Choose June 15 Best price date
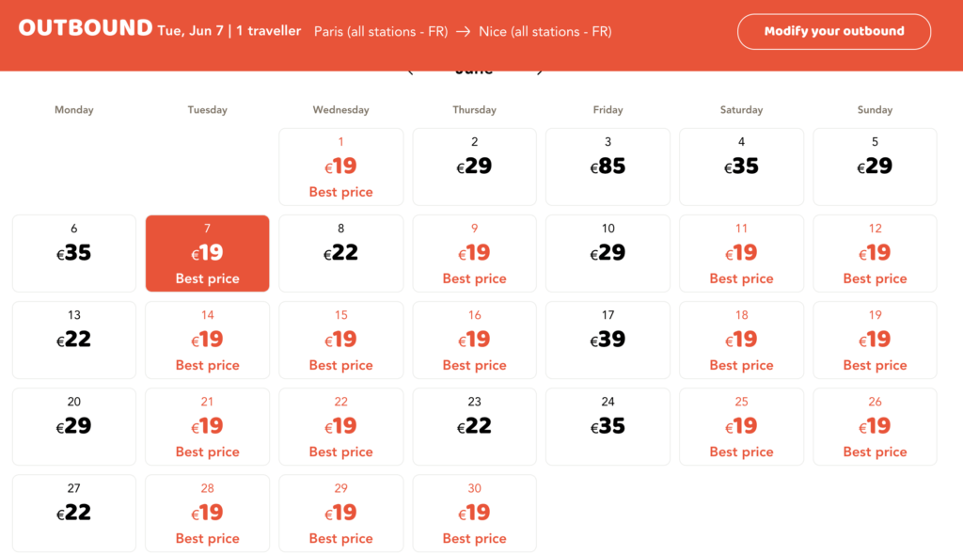963x555 pixels. click(x=340, y=340)
